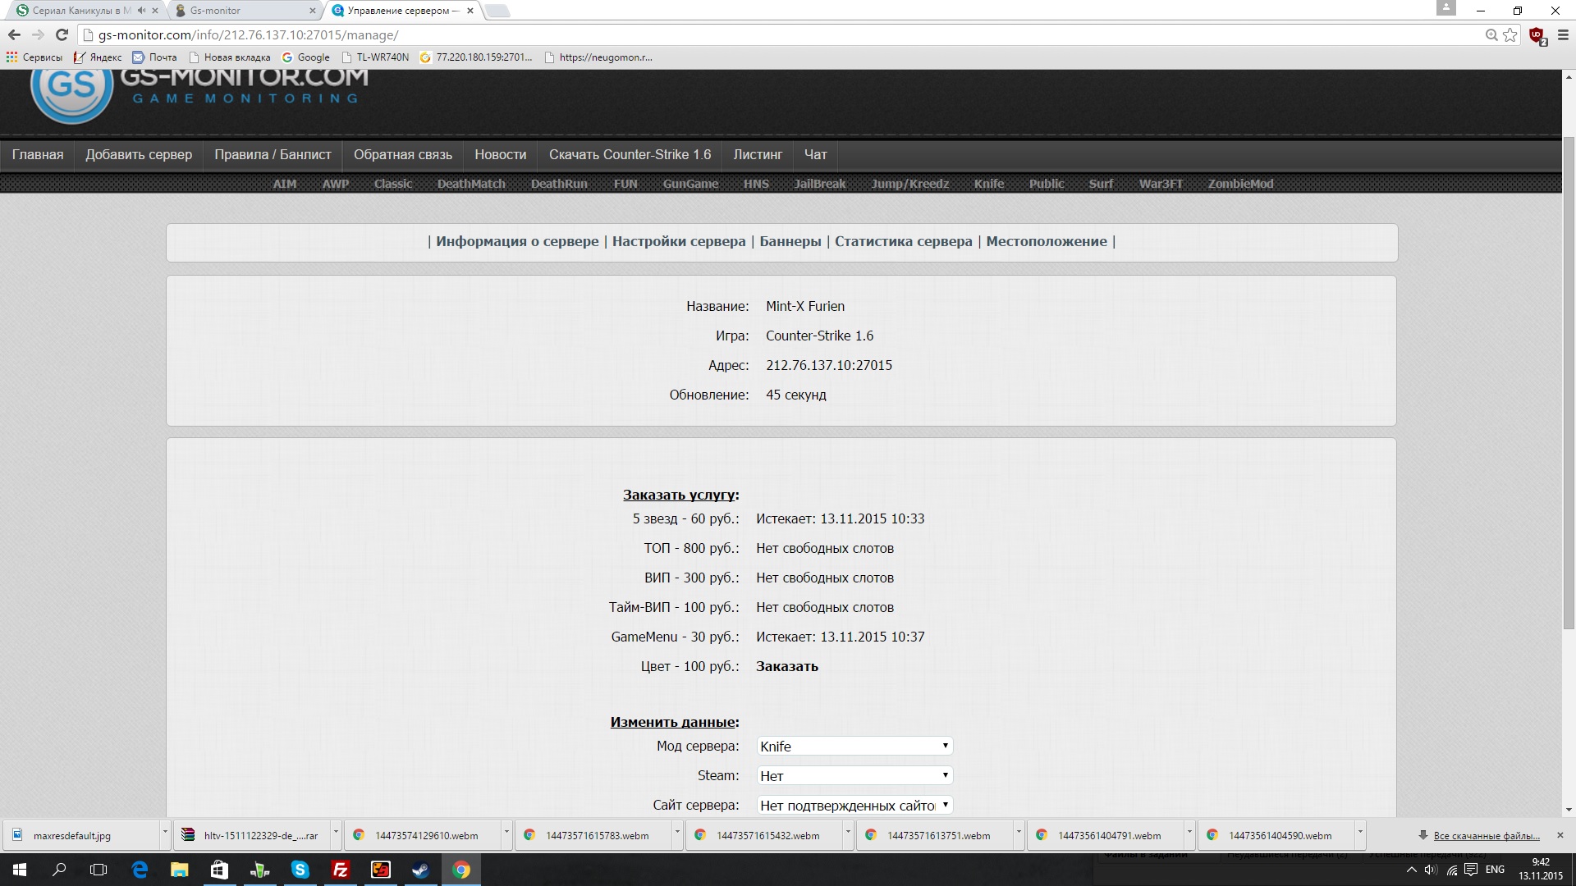Open Steam from the taskbar
1576x886 pixels.
tap(420, 870)
